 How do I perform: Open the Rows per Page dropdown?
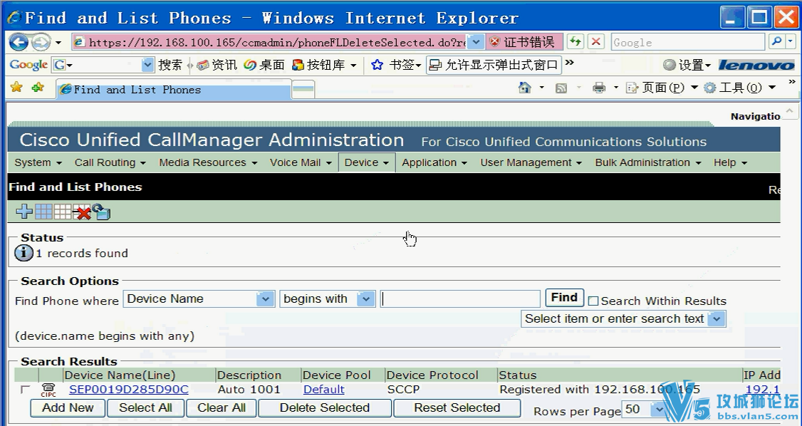(659, 410)
